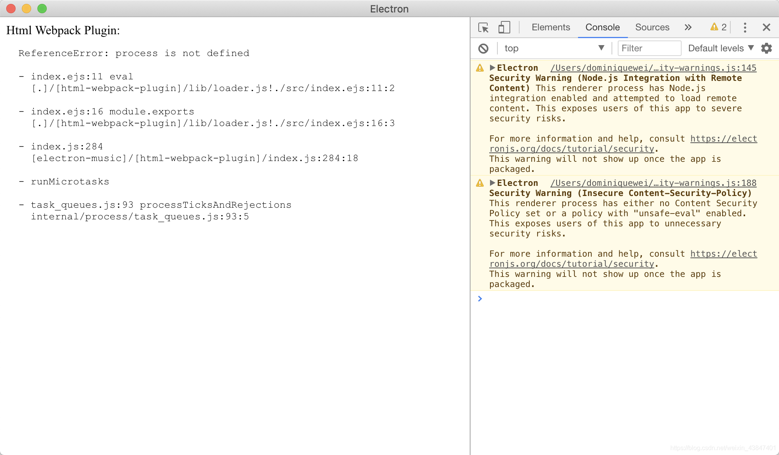Close the DevTools panel

pos(767,28)
